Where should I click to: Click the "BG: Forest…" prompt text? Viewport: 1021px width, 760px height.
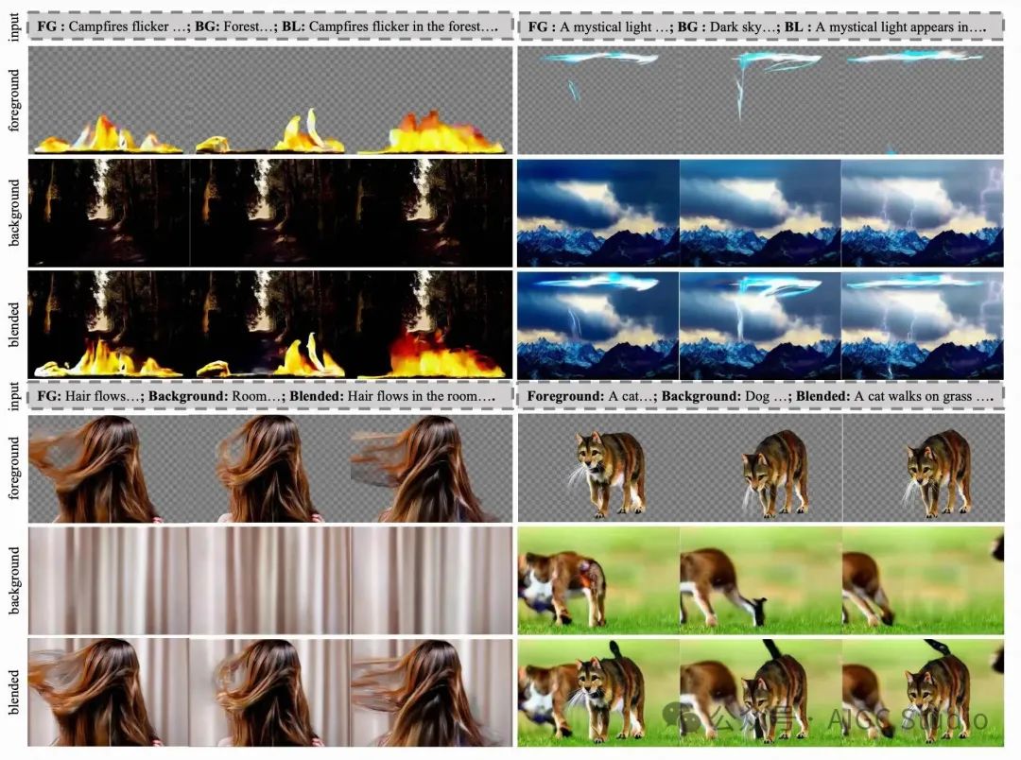234,26
